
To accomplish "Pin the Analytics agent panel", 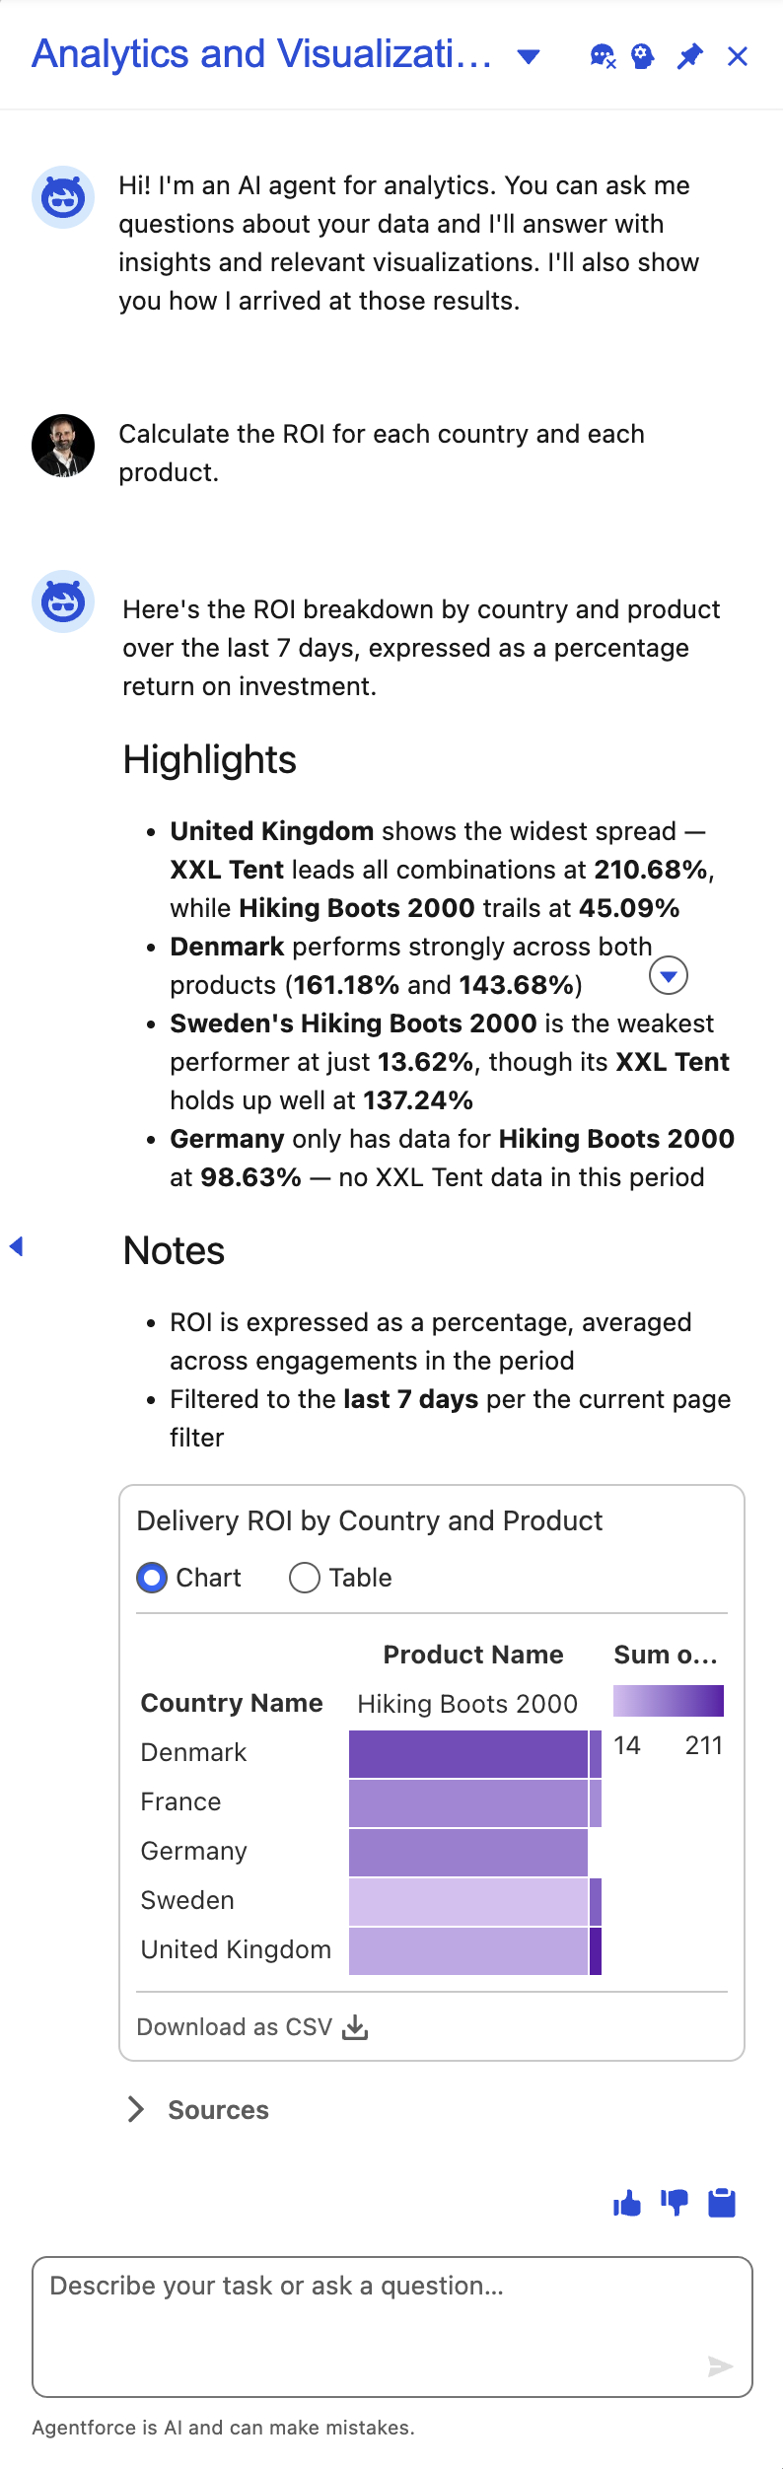I will (690, 56).
